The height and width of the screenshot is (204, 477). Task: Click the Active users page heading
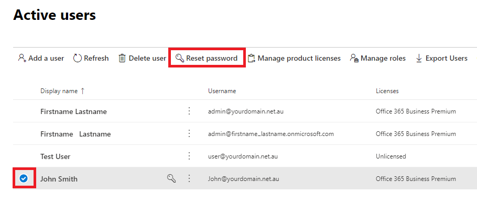55,15
